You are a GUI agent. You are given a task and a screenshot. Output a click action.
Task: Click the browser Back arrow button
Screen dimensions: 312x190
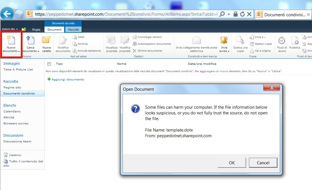point(7,14)
